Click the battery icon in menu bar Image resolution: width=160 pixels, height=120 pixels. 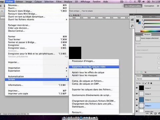pos(149,2)
